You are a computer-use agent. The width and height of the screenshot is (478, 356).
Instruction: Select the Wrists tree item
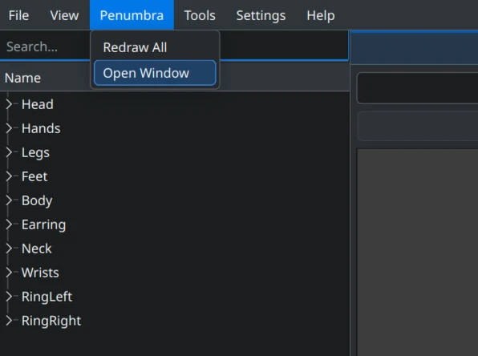tap(40, 273)
